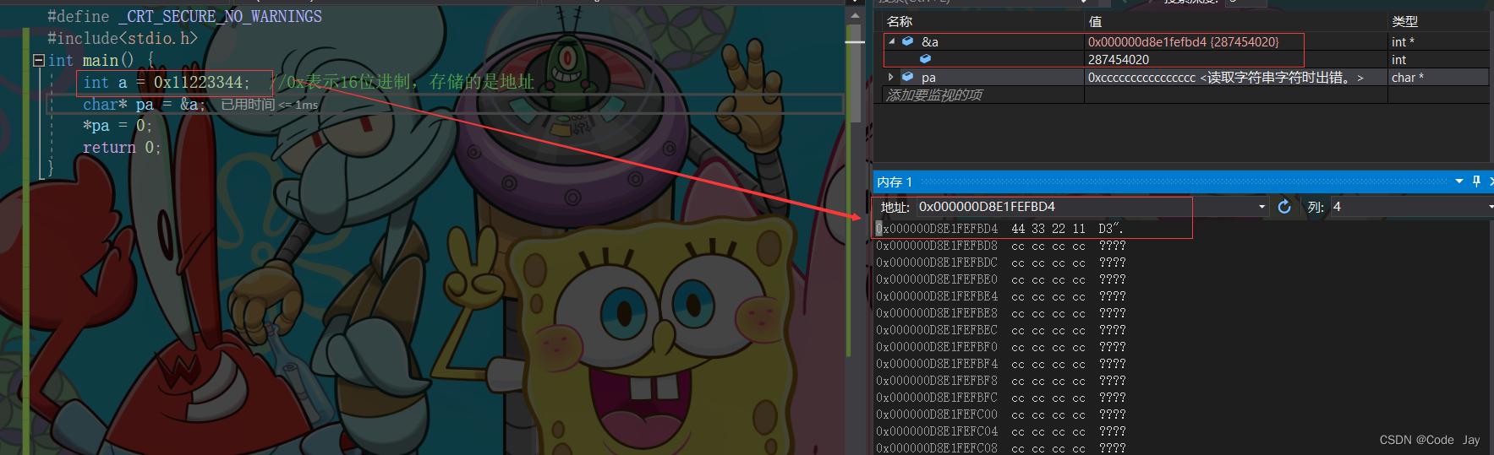Screen dimensions: 1494x455
Task: Click the bytes '44 33 22 11' in memory
Action: [1048, 229]
